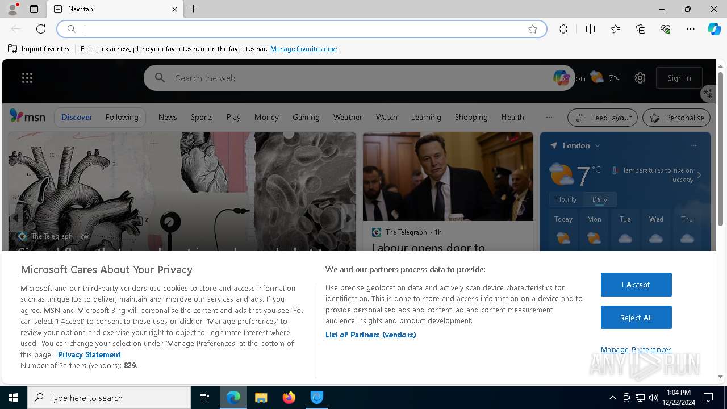The image size is (727, 409).
Task: Open volume control in system tray
Action: 654,398
